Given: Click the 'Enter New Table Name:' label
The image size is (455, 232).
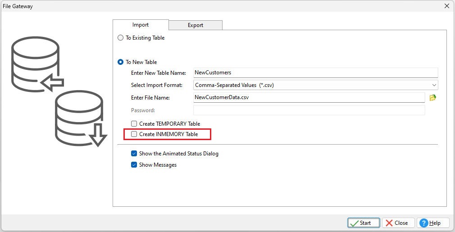Looking at the screenshot, I should [x=159, y=73].
